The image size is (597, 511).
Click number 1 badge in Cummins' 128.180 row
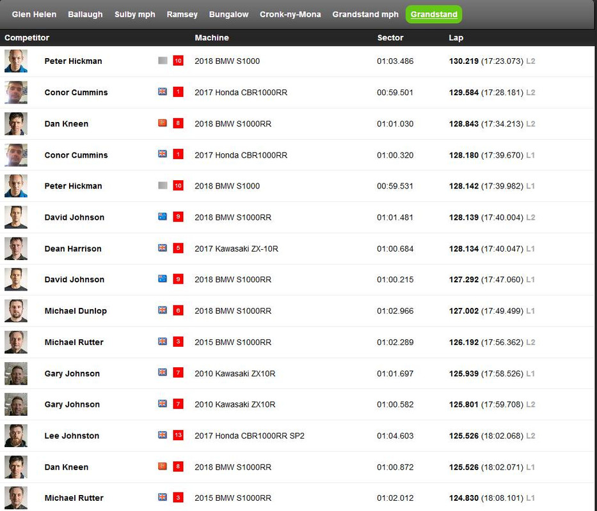coord(178,155)
